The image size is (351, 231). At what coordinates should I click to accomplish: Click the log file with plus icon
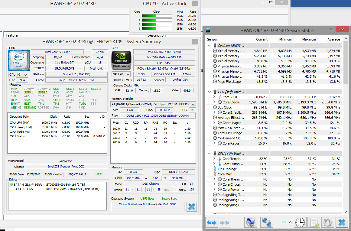(x=314, y=223)
